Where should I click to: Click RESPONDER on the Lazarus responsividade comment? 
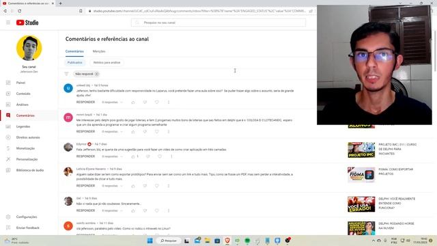(x=85, y=102)
